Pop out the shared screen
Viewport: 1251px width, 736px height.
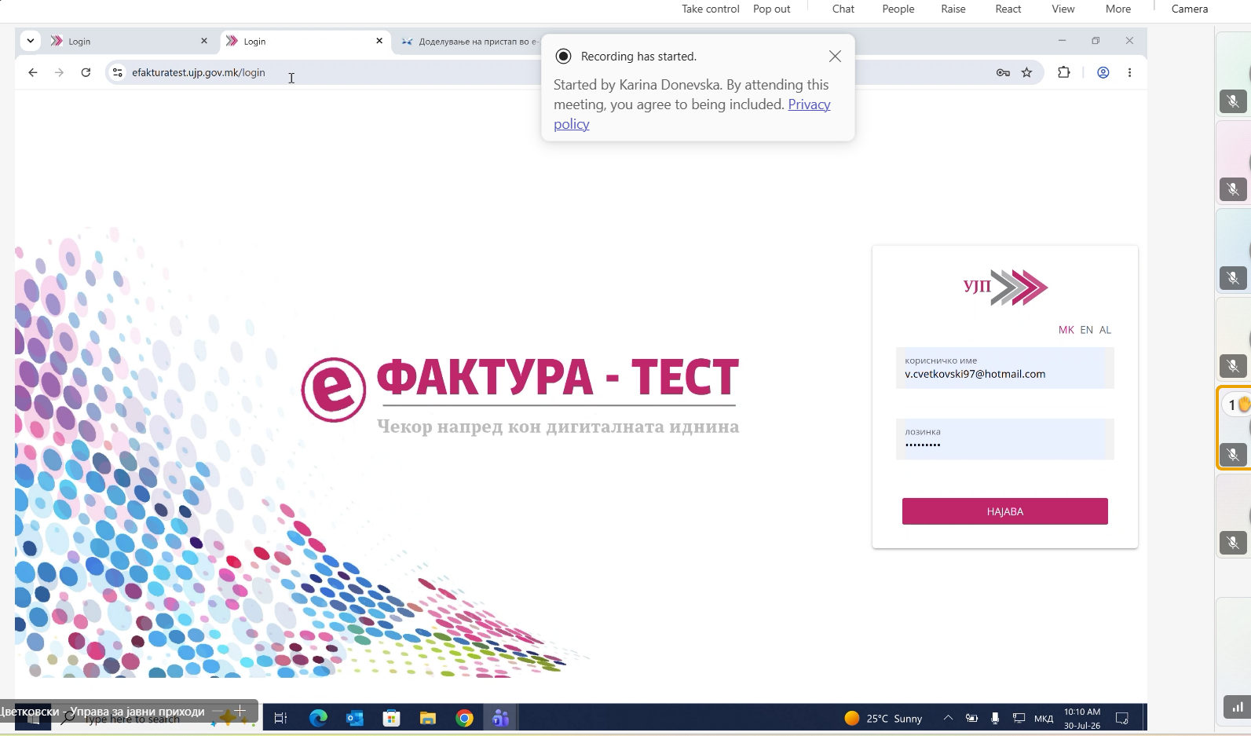tap(771, 9)
